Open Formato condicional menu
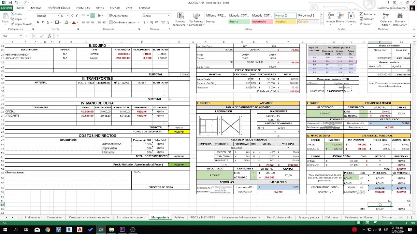Screen dimensions: 417x234 [180, 19]
